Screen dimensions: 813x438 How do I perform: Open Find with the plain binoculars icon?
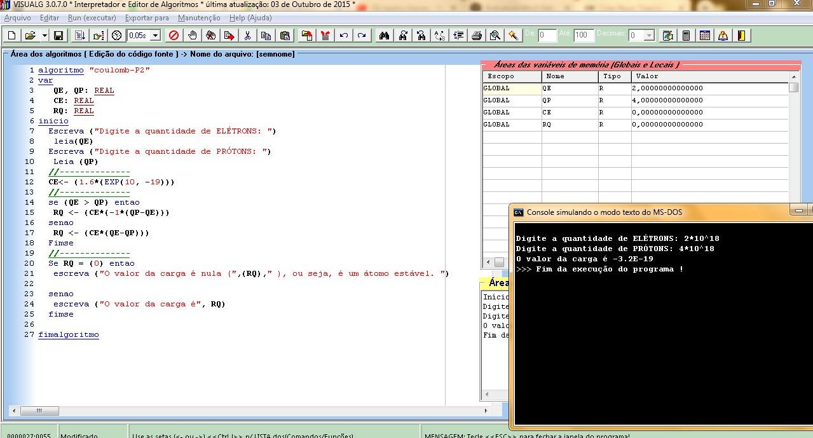coord(384,36)
